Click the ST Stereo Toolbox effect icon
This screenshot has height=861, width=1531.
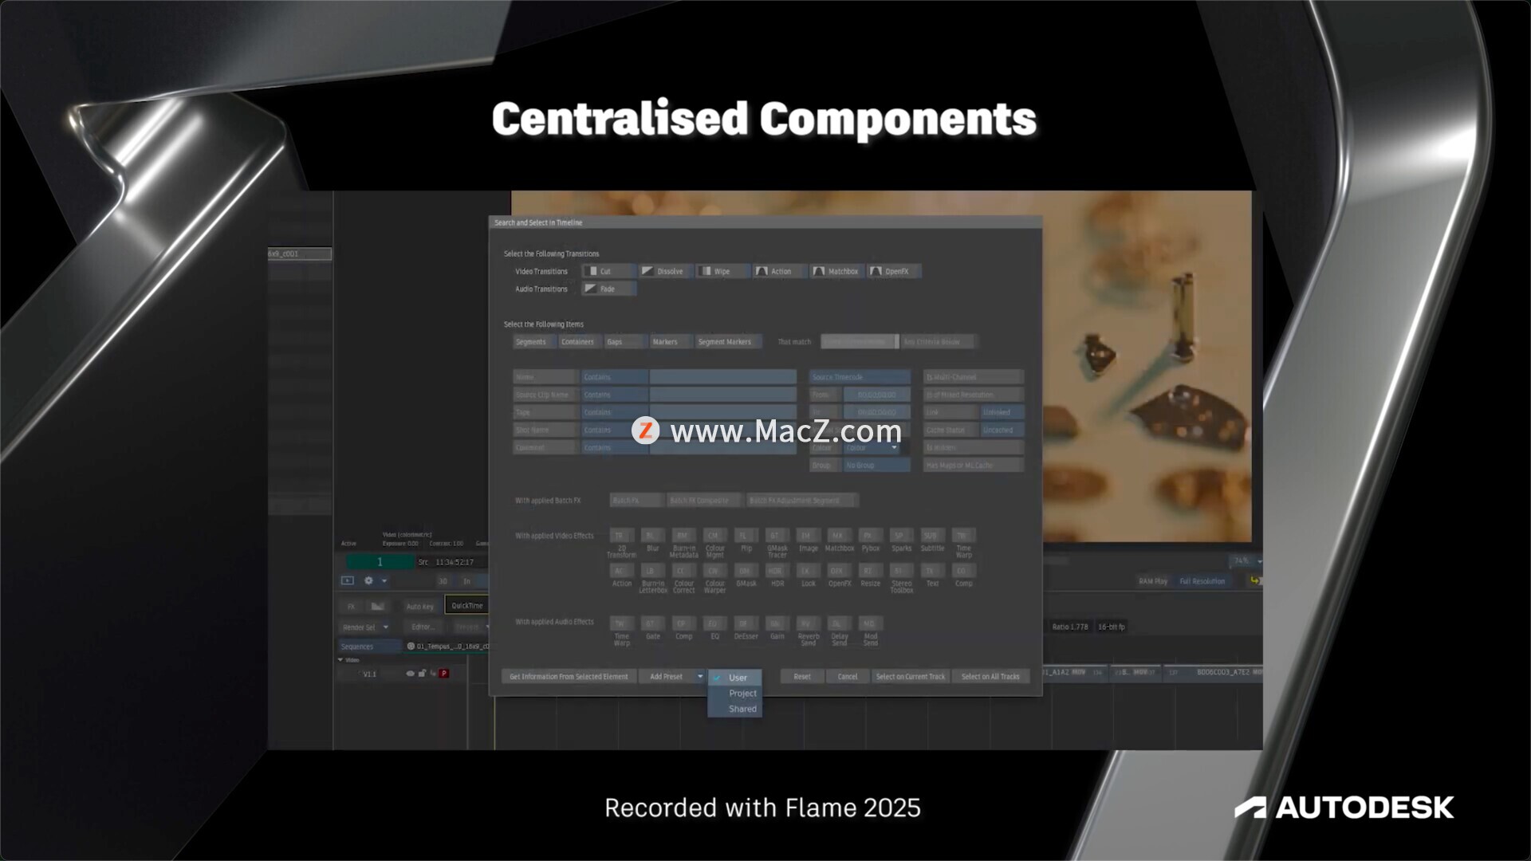(x=901, y=571)
